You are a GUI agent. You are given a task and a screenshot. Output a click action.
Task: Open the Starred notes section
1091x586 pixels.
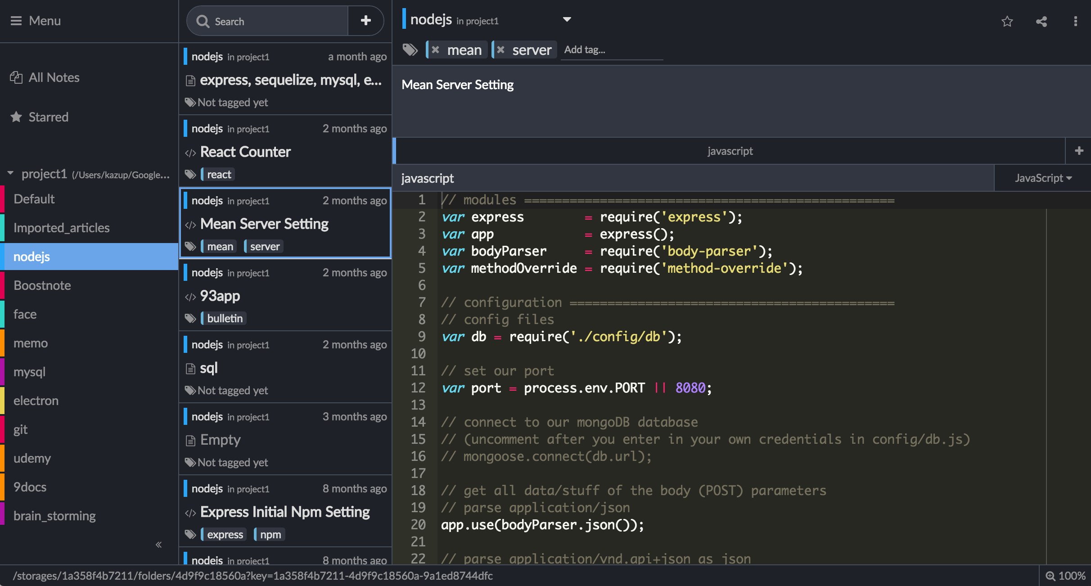pos(48,117)
